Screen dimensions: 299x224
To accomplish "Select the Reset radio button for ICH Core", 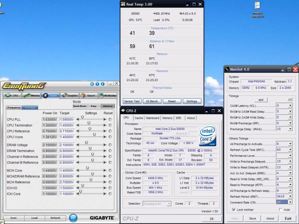I will click(x=110, y=194).
